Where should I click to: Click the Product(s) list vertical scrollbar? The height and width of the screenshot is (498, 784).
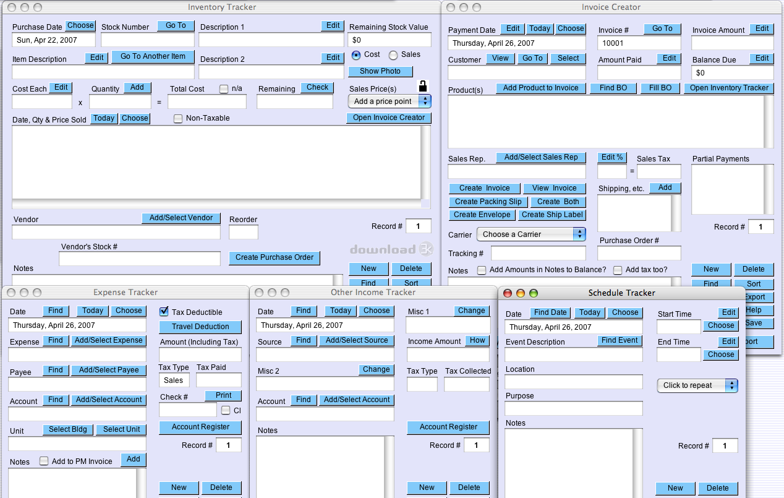pos(769,121)
